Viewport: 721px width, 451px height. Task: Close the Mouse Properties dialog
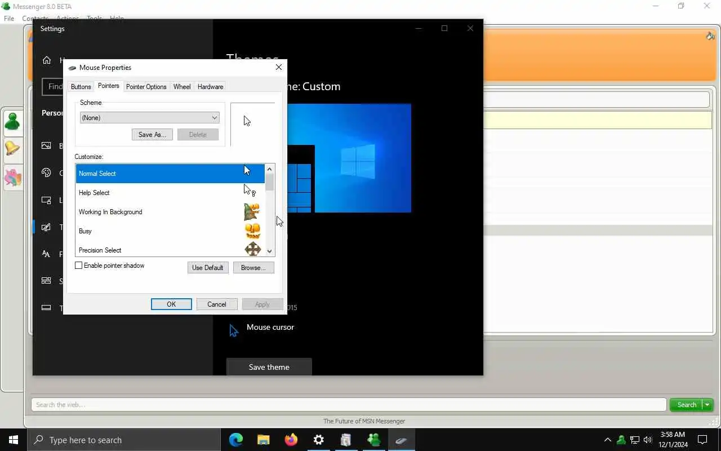[x=279, y=67]
